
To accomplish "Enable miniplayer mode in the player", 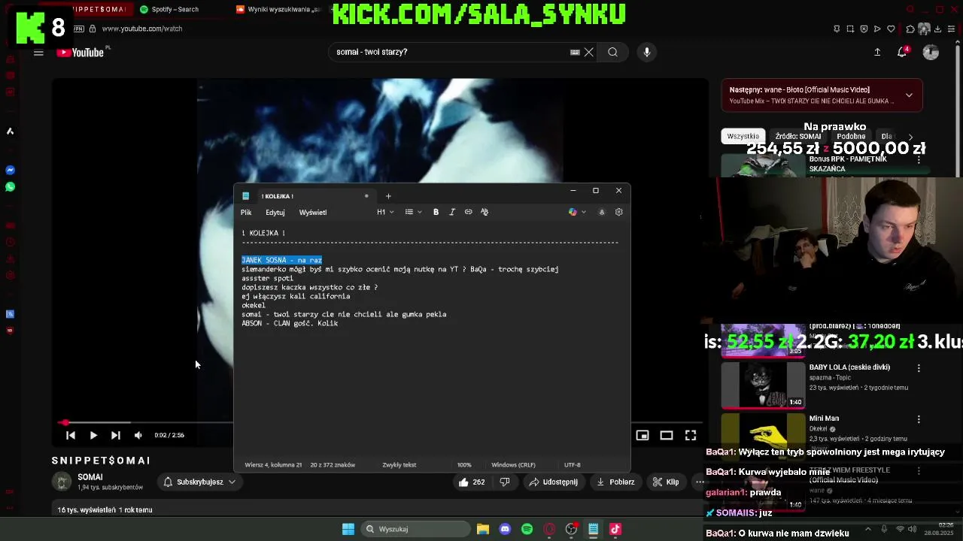I will (643, 435).
